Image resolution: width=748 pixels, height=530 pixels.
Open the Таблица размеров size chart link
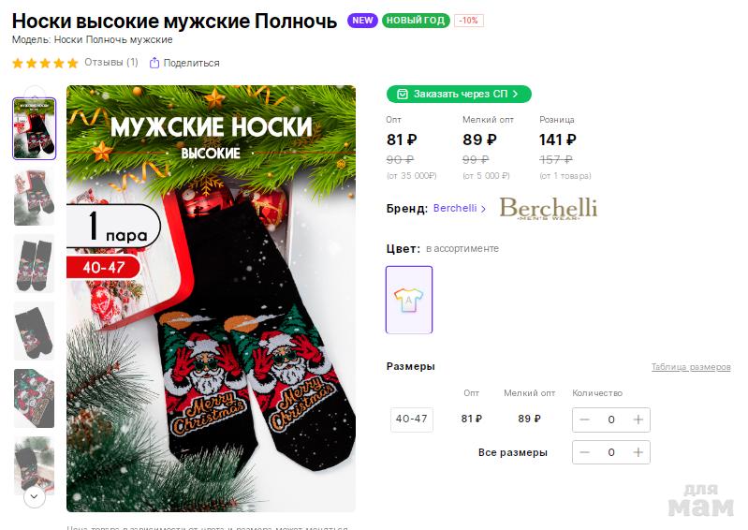691,367
